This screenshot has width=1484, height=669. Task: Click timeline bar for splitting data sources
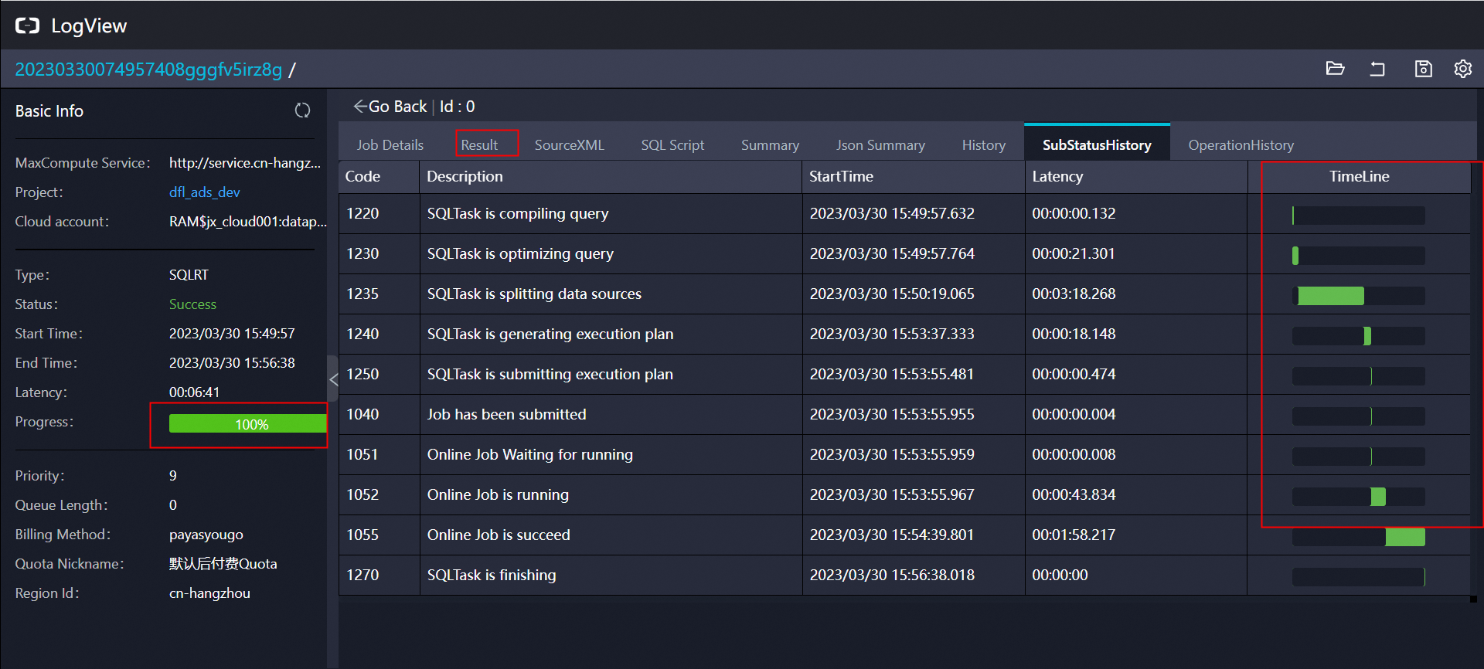pos(1331,296)
